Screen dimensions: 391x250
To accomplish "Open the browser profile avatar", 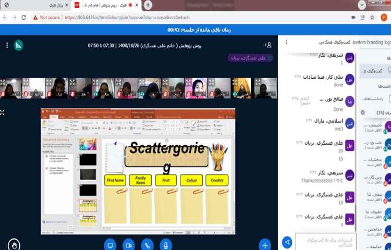I will point(384,17).
